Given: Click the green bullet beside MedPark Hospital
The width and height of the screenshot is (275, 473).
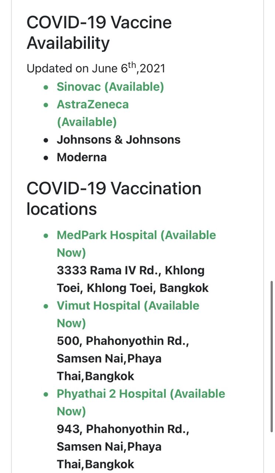Looking at the screenshot, I should pos(46,235).
